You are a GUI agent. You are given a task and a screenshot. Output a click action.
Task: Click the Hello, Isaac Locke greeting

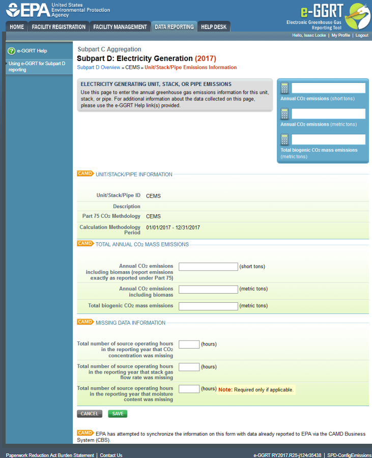(309, 35)
